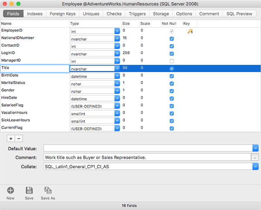The width and height of the screenshot is (261, 210).
Task: Click the New table icon
Action: [10, 190]
